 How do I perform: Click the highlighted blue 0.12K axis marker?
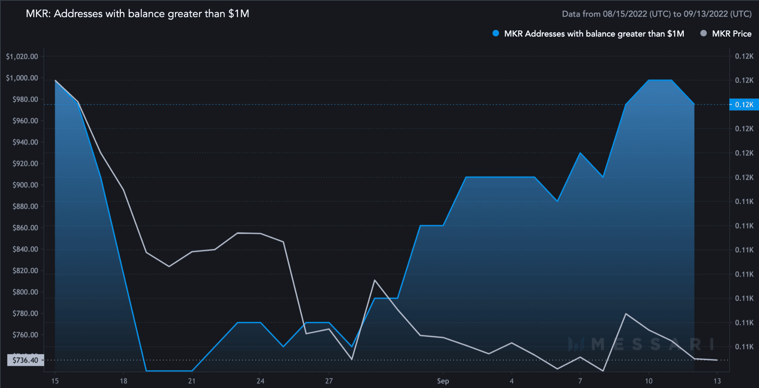[x=744, y=105]
